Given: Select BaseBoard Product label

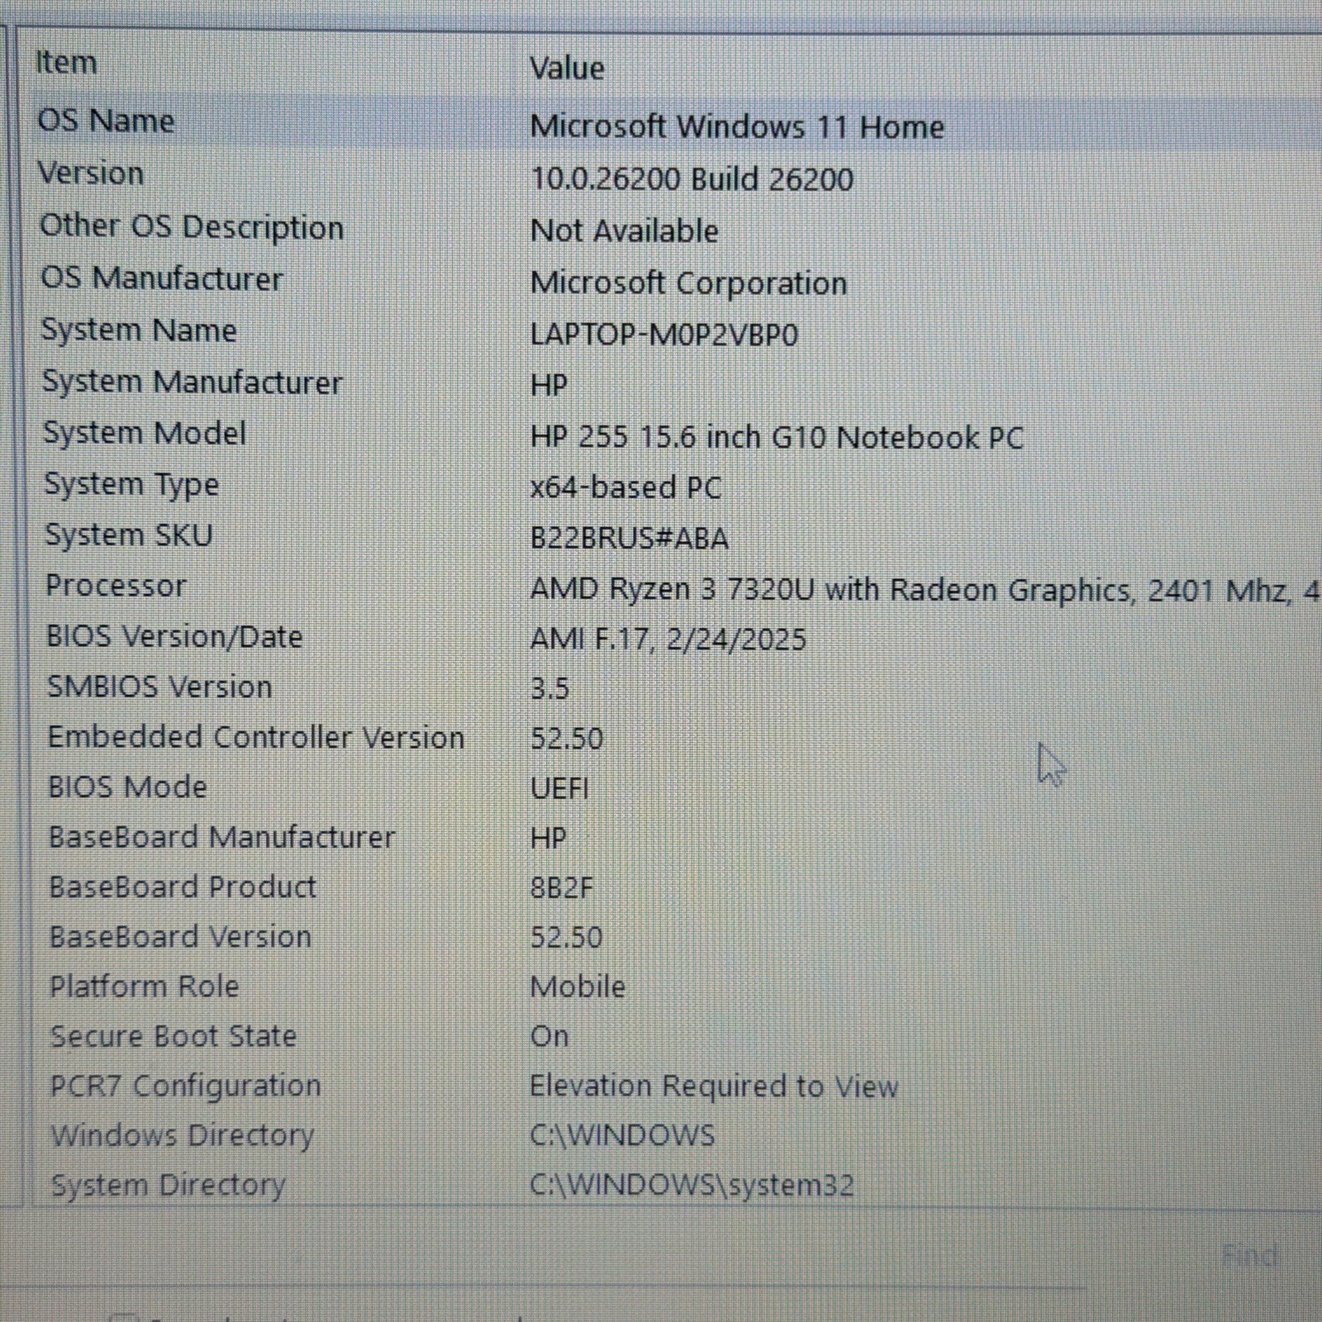Looking at the screenshot, I should [183, 887].
